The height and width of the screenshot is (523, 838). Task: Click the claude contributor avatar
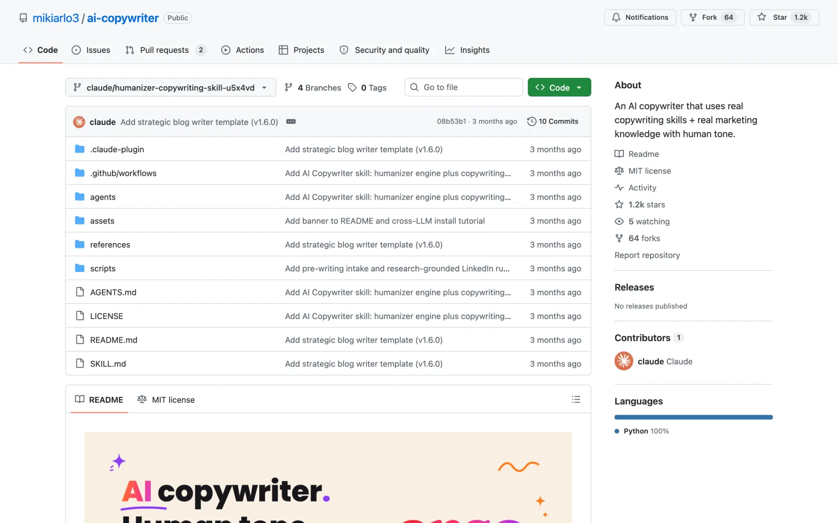(624, 361)
